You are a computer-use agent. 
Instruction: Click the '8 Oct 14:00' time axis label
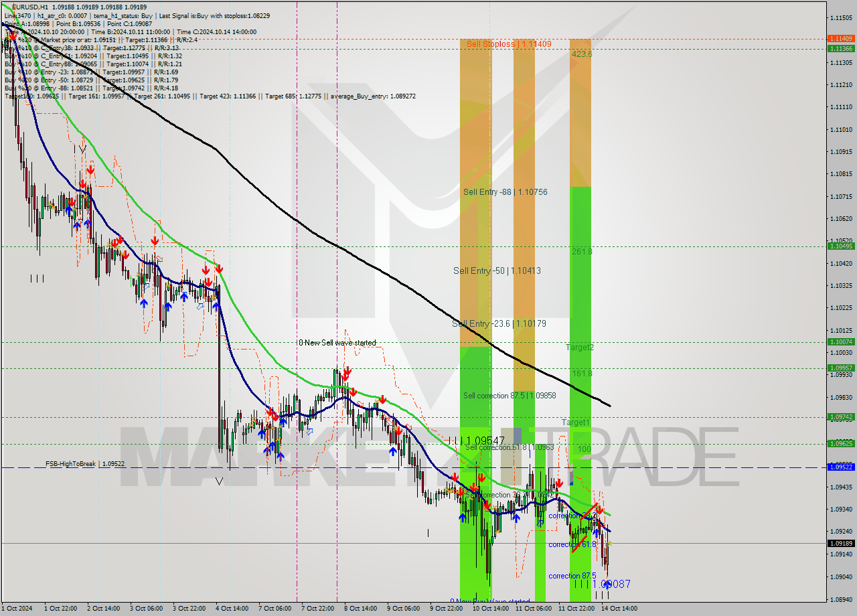pos(362,609)
